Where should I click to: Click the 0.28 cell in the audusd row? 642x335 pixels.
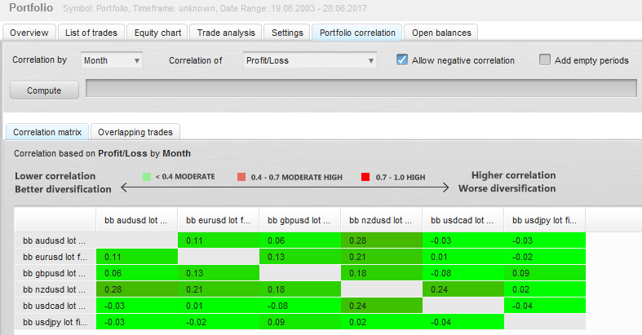click(380, 240)
